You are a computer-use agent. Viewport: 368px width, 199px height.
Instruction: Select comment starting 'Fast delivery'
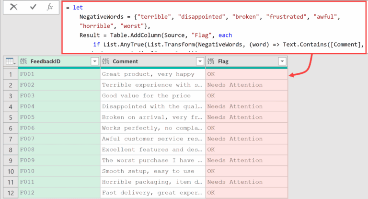point(153,193)
